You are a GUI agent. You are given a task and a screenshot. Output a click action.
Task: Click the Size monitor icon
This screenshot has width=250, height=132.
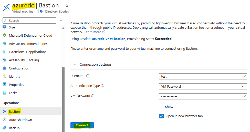[4, 27]
